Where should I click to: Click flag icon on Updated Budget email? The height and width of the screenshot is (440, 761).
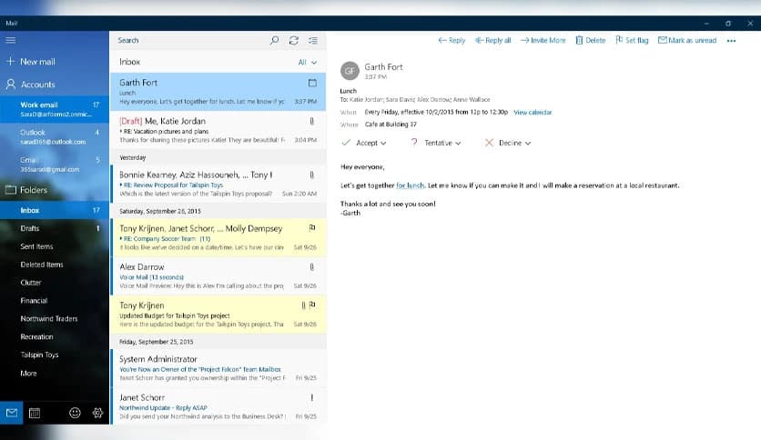pos(312,305)
